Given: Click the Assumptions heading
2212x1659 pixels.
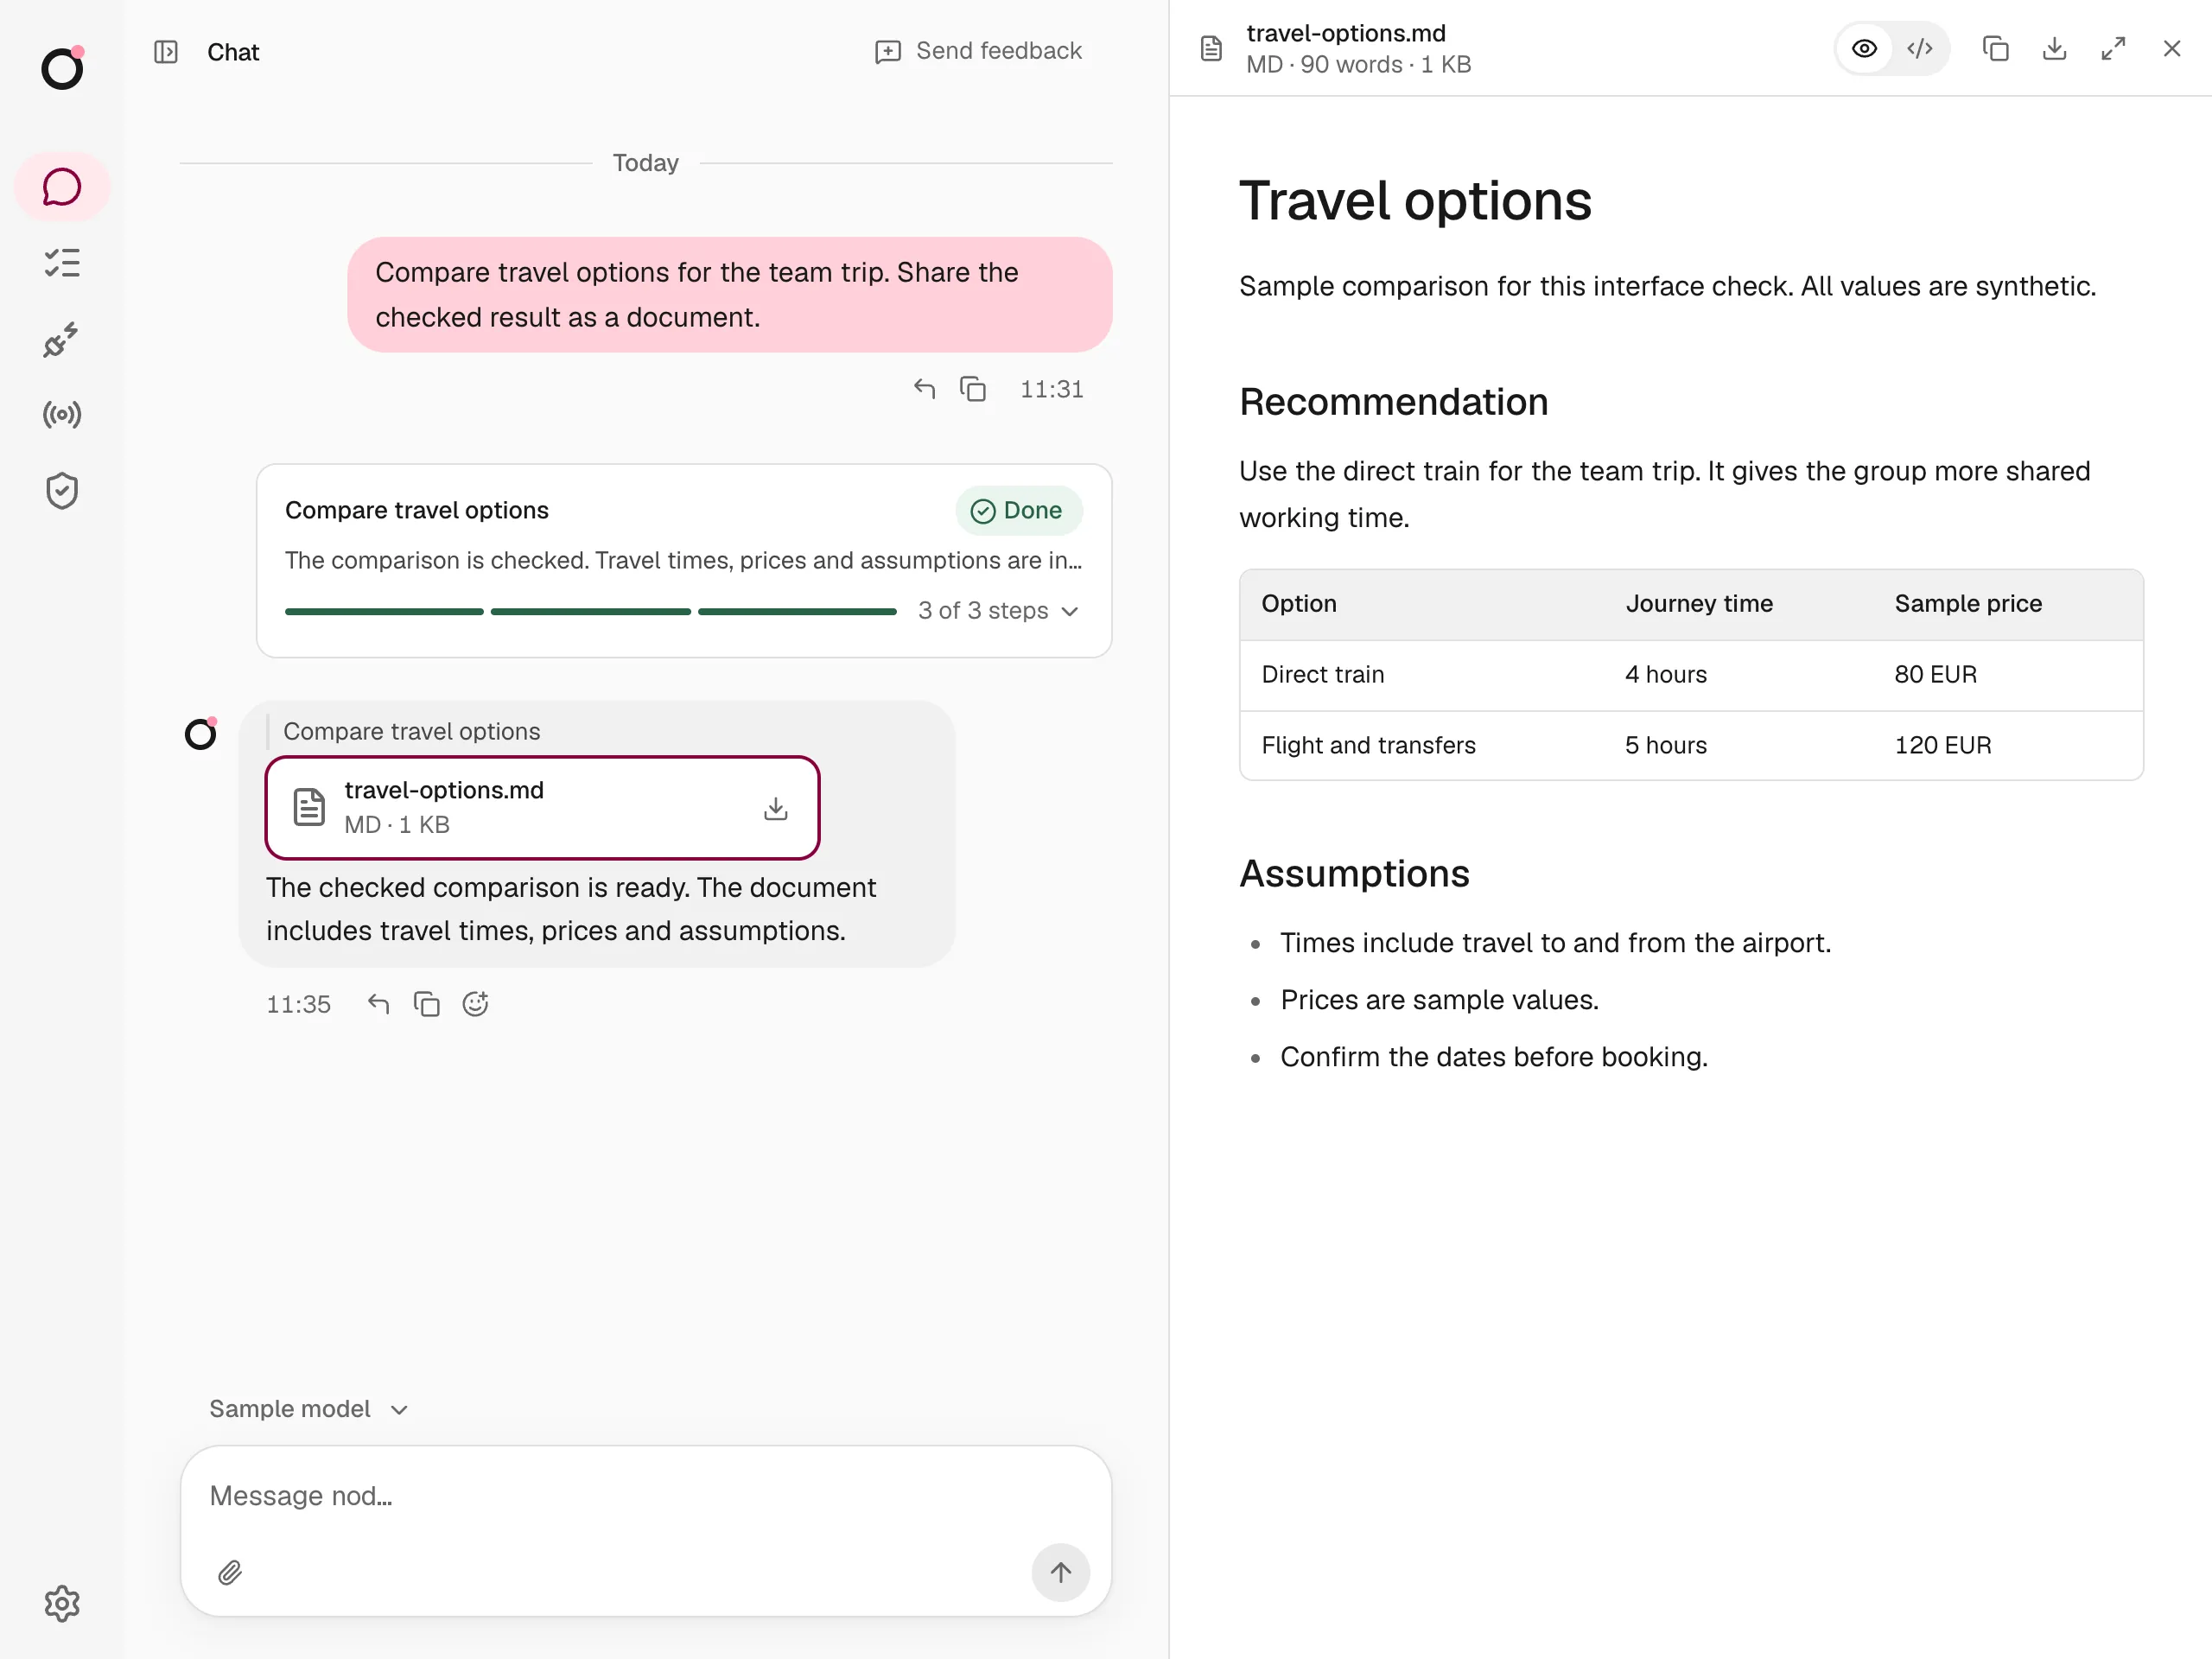Looking at the screenshot, I should click(x=1354, y=873).
